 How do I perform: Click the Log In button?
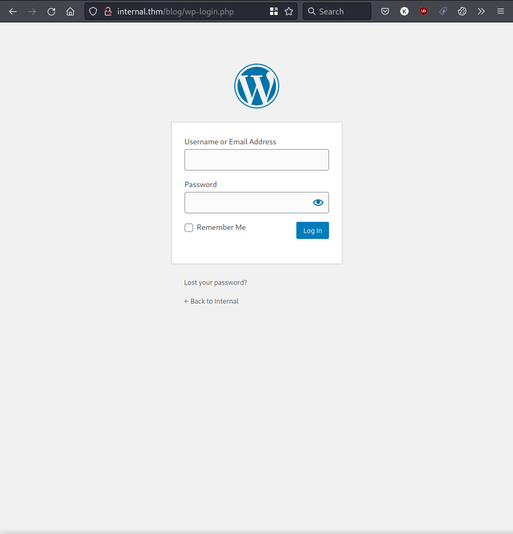coord(312,230)
